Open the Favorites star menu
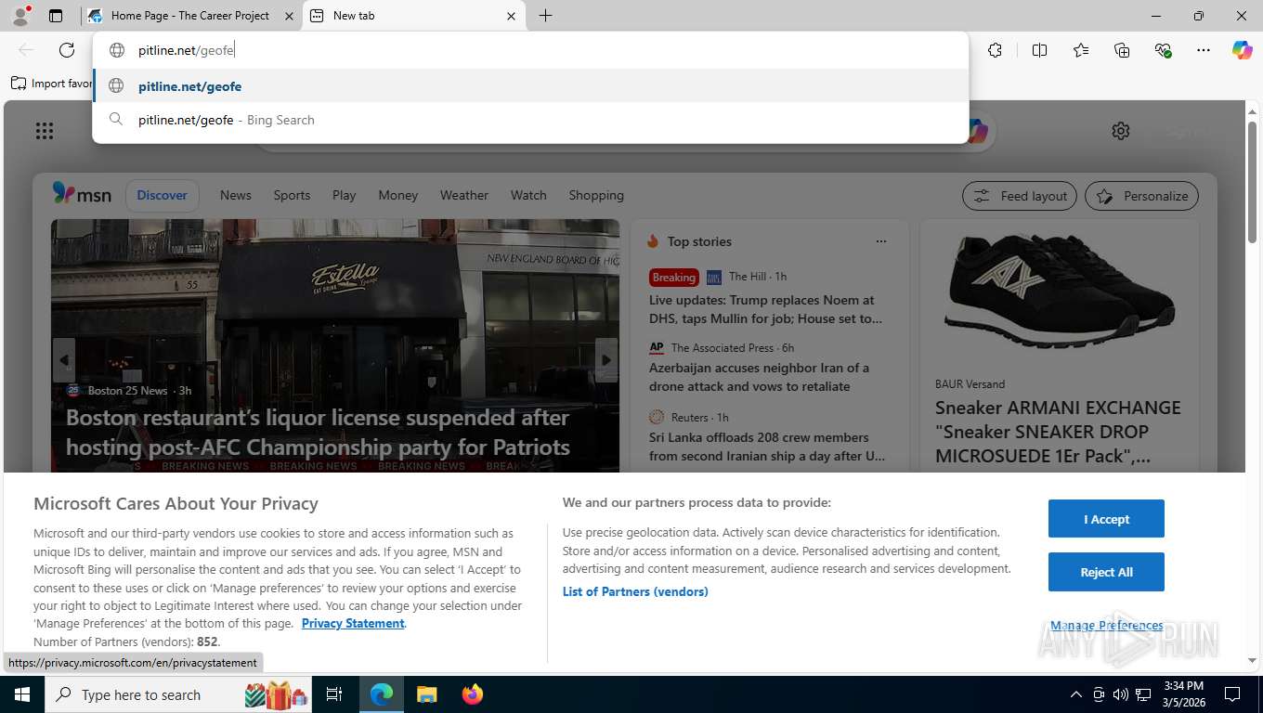The width and height of the screenshot is (1263, 713). coord(1081,50)
